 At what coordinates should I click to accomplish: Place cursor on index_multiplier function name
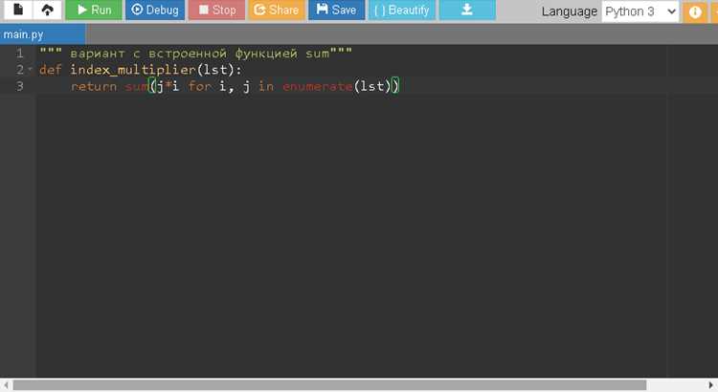133,70
